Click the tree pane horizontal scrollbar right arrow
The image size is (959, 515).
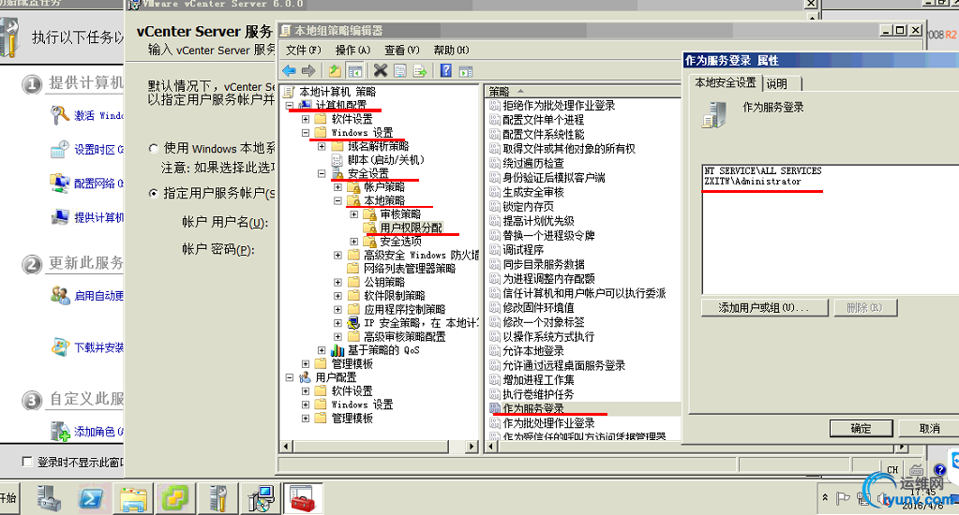coord(471,447)
